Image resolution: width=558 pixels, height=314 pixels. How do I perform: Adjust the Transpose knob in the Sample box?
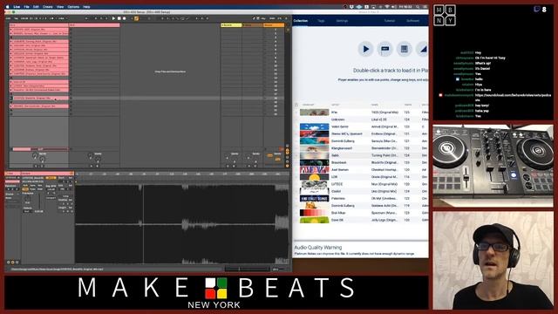click(x=27, y=197)
